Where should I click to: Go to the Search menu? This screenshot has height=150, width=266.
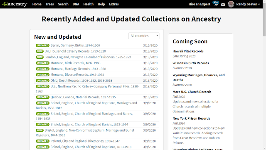(x=63, y=4)
